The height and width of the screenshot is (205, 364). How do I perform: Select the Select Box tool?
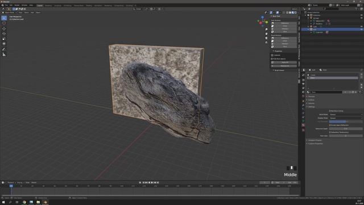coord(4,18)
